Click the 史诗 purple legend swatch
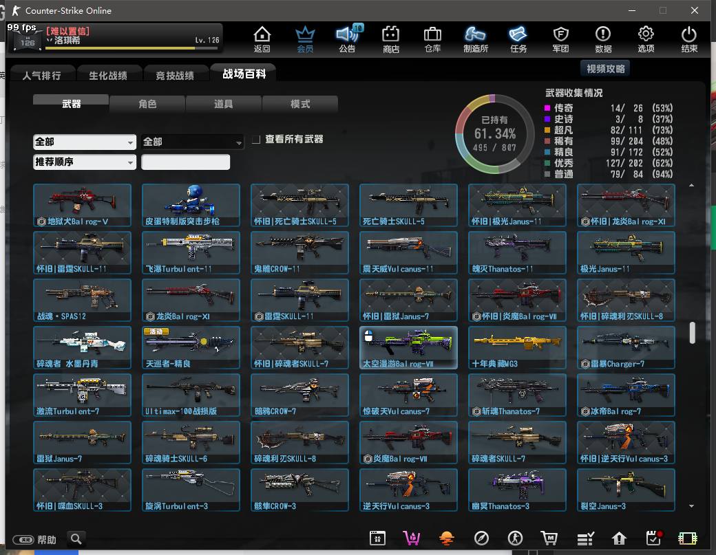The width and height of the screenshot is (716, 555). [x=547, y=119]
